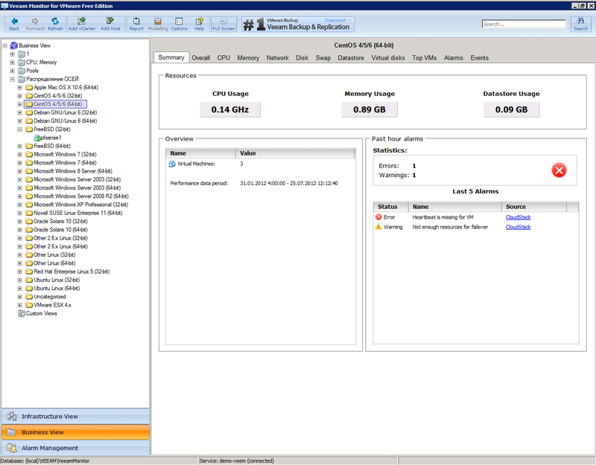Click the Business View pane button
The width and height of the screenshot is (596, 465).
75,432
